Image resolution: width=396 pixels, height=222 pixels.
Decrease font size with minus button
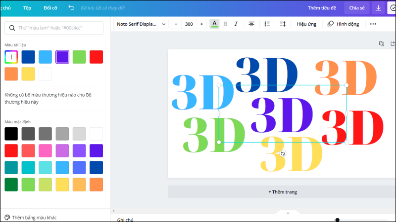(176, 24)
